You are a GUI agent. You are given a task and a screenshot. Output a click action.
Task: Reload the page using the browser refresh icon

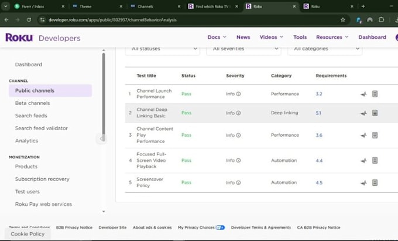29,20
